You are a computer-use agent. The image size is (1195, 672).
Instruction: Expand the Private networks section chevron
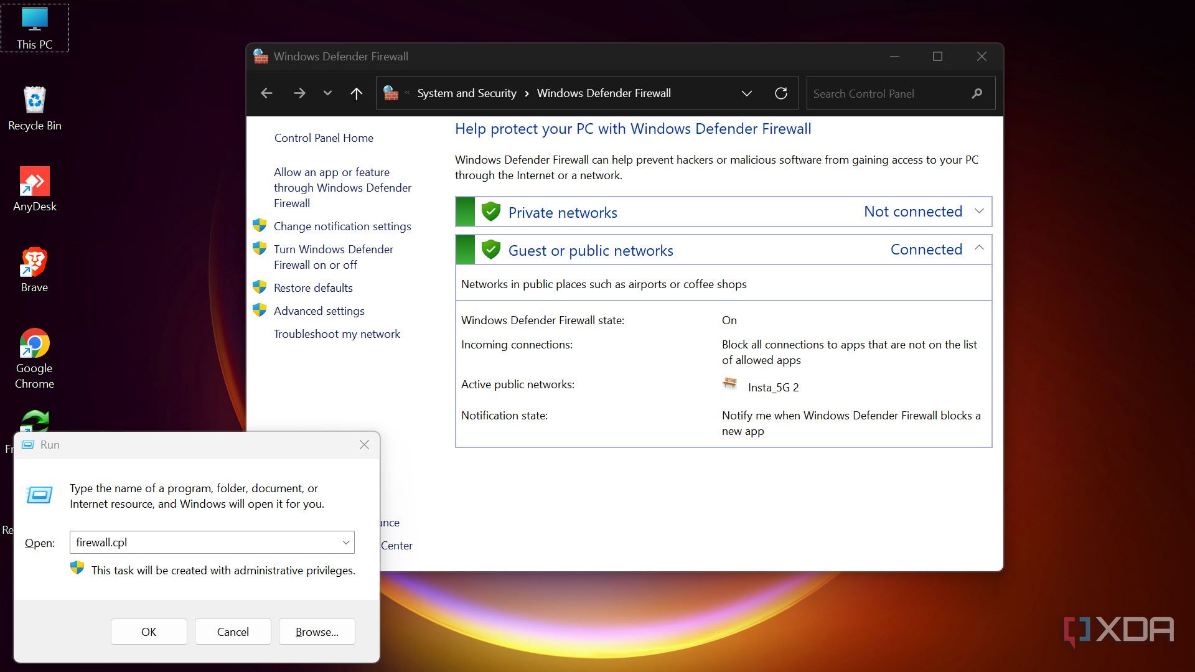[x=979, y=212]
